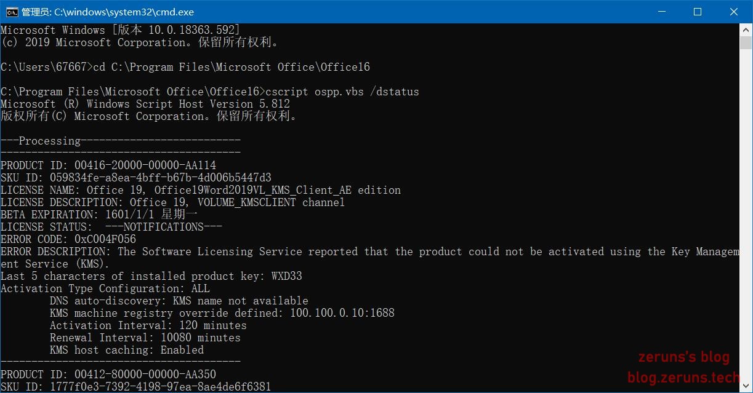Open the blog.zeruns.tech watermark link
This screenshot has height=393, width=753.
[x=683, y=377]
